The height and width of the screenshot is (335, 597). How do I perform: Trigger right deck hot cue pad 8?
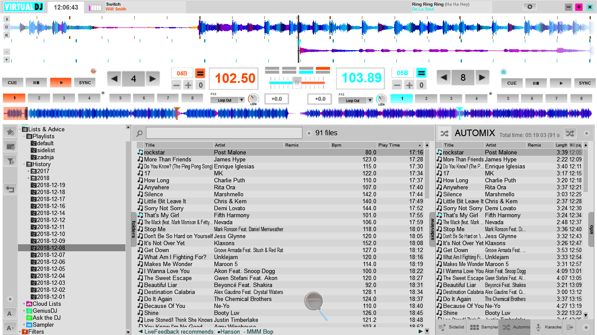(582, 99)
